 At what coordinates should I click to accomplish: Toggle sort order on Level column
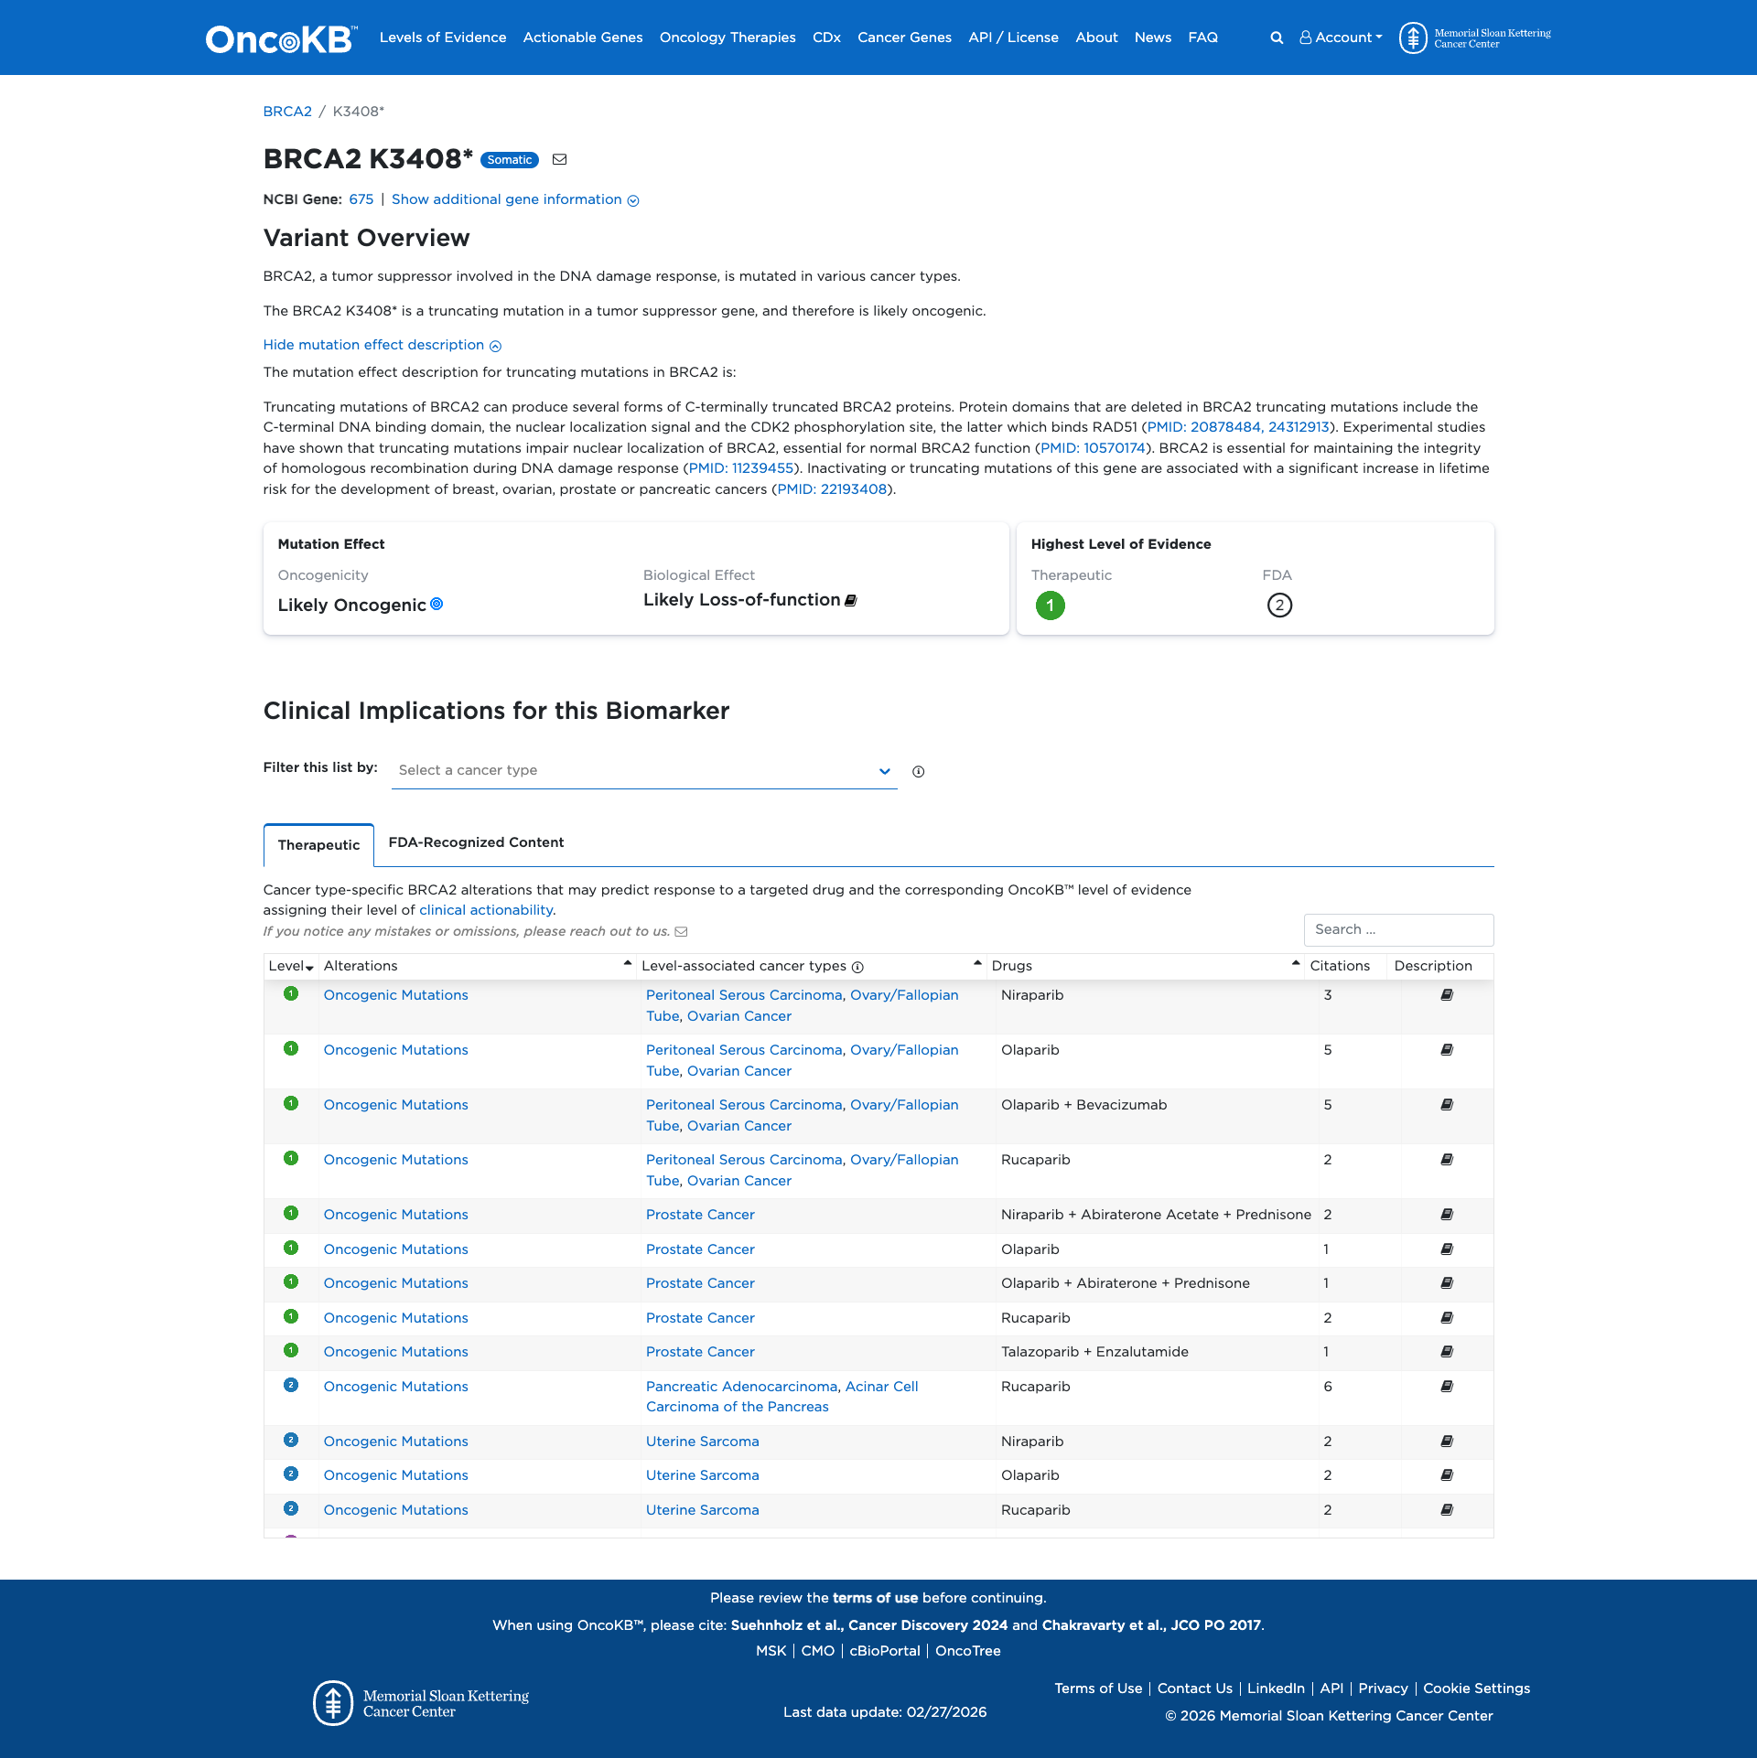[309, 967]
